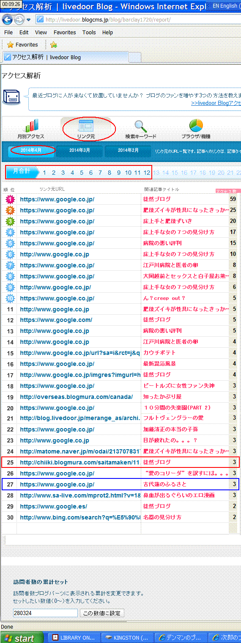Select the 月合計 monthly total tab
The width and height of the screenshot is (241, 643).
click(22, 172)
